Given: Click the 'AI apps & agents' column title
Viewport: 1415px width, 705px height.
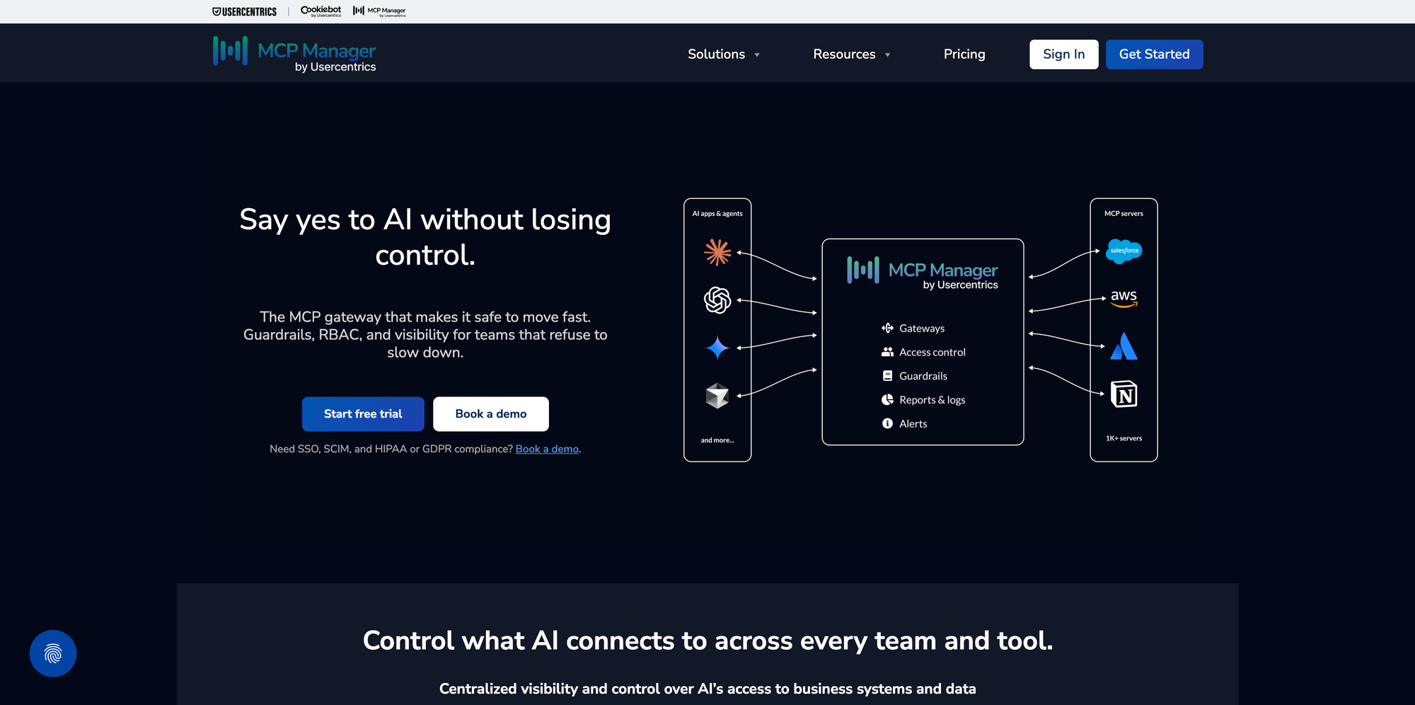Looking at the screenshot, I should tap(717, 214).
